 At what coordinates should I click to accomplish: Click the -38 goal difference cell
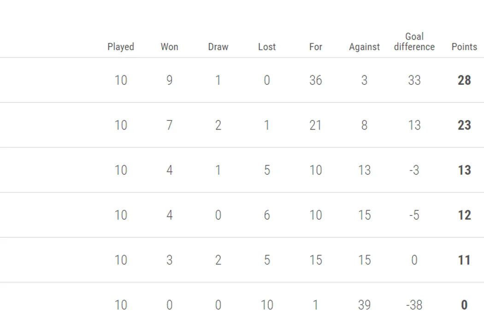tap(414, 305)
